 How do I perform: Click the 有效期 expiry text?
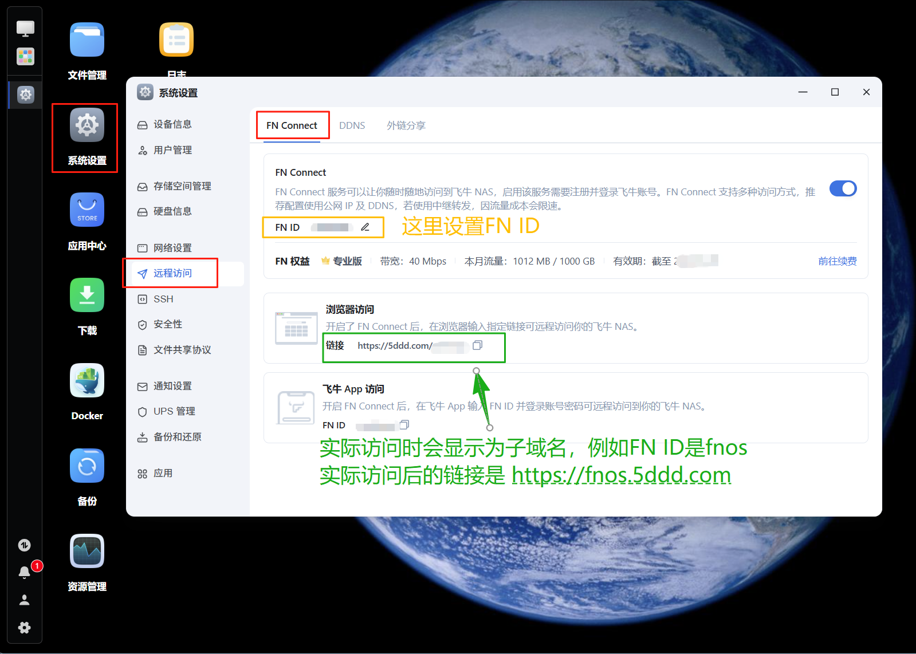point(666,261)
